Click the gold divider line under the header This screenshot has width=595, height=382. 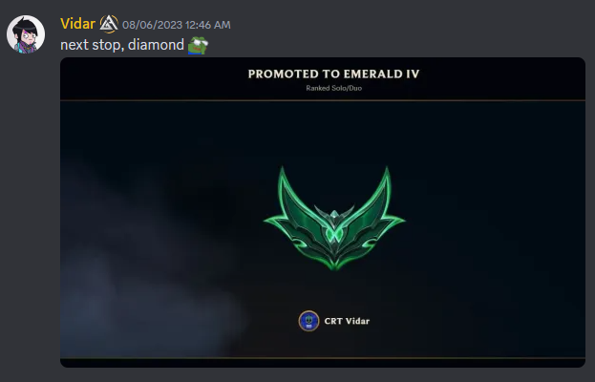pyautogui.click(x=323, y=100)
